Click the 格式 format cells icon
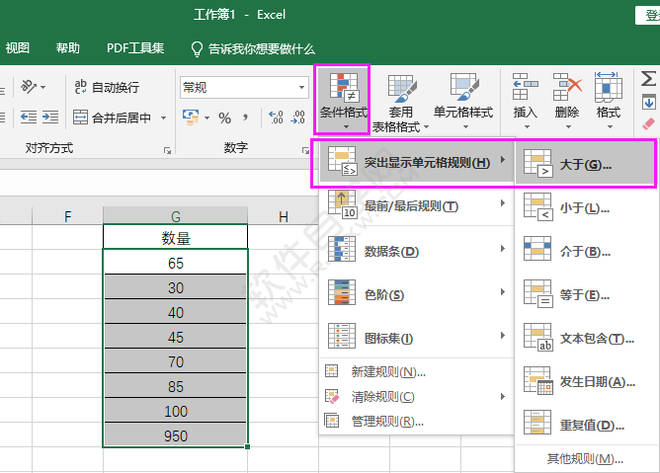Screen dimensions: 660x473 [608, 89]
